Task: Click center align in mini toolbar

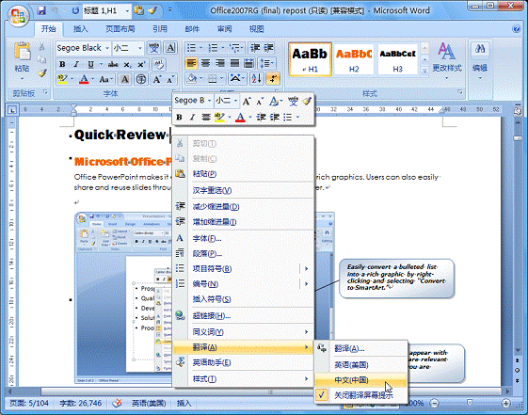Action: [x=206, y=117]
